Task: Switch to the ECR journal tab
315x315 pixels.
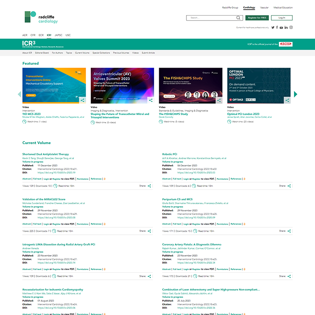Action: 41,35
